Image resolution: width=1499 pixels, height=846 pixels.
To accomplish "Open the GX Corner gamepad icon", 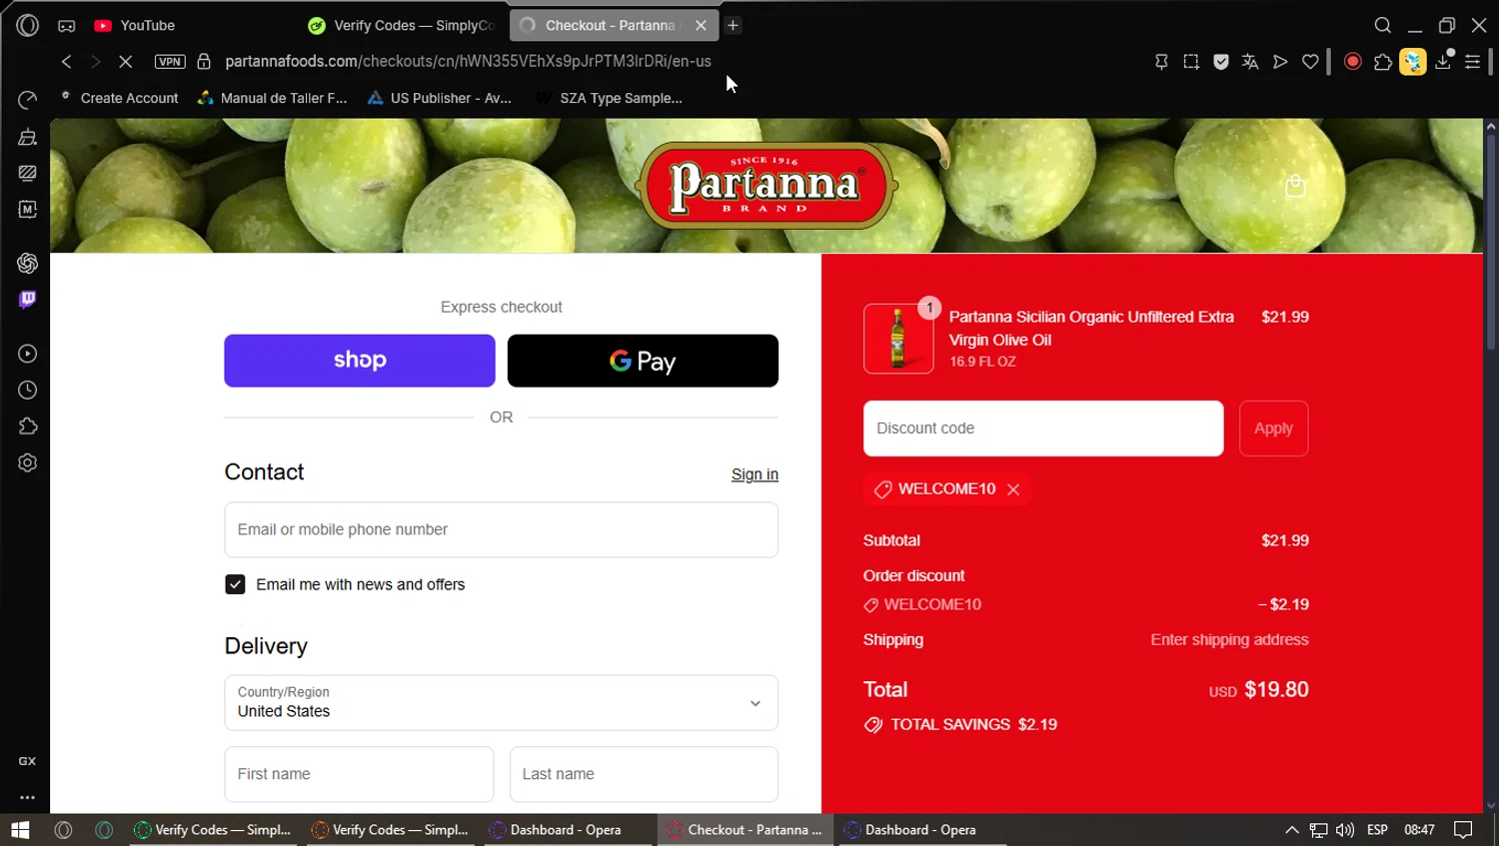I will click(67, 25).
